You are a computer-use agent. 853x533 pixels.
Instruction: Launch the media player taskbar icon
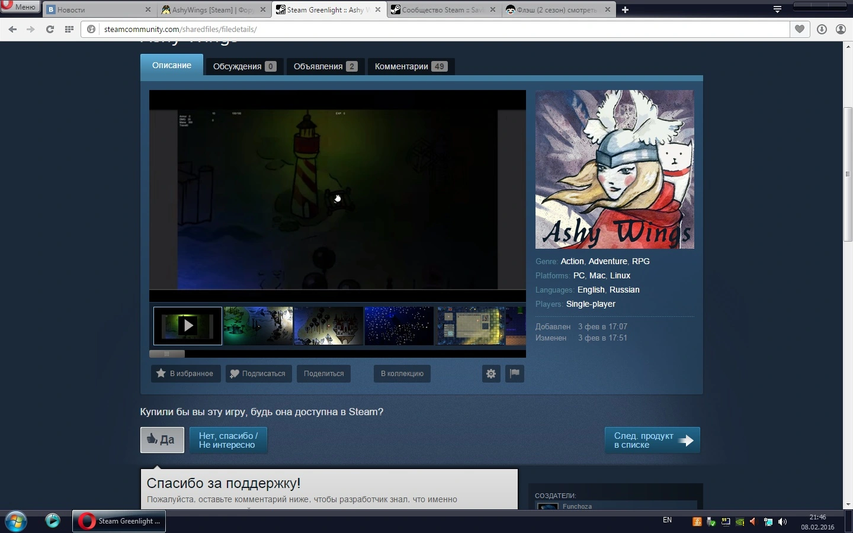[x=53, y=521]
